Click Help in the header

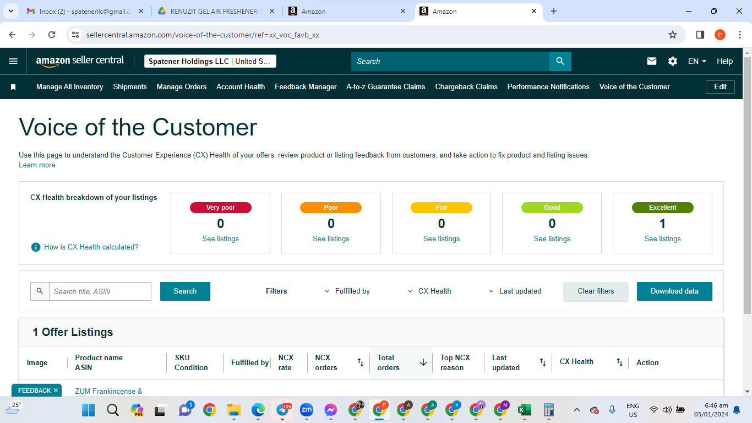724,61
